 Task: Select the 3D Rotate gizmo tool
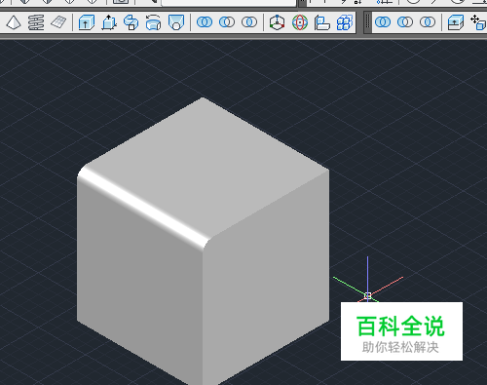click(x=300, y=22)
